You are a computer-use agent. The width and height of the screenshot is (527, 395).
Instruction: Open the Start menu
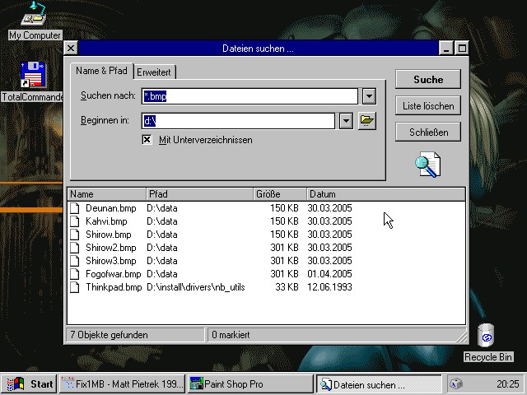point(30,383)
